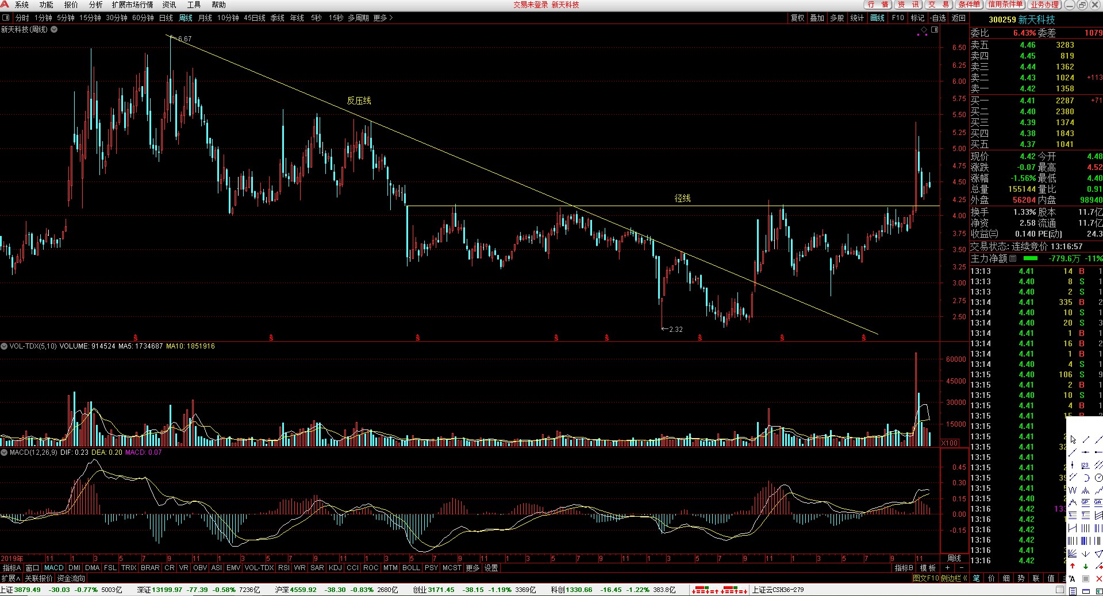Click the plus button to add indicator window

pyautogui.click(x=947, y=568)
